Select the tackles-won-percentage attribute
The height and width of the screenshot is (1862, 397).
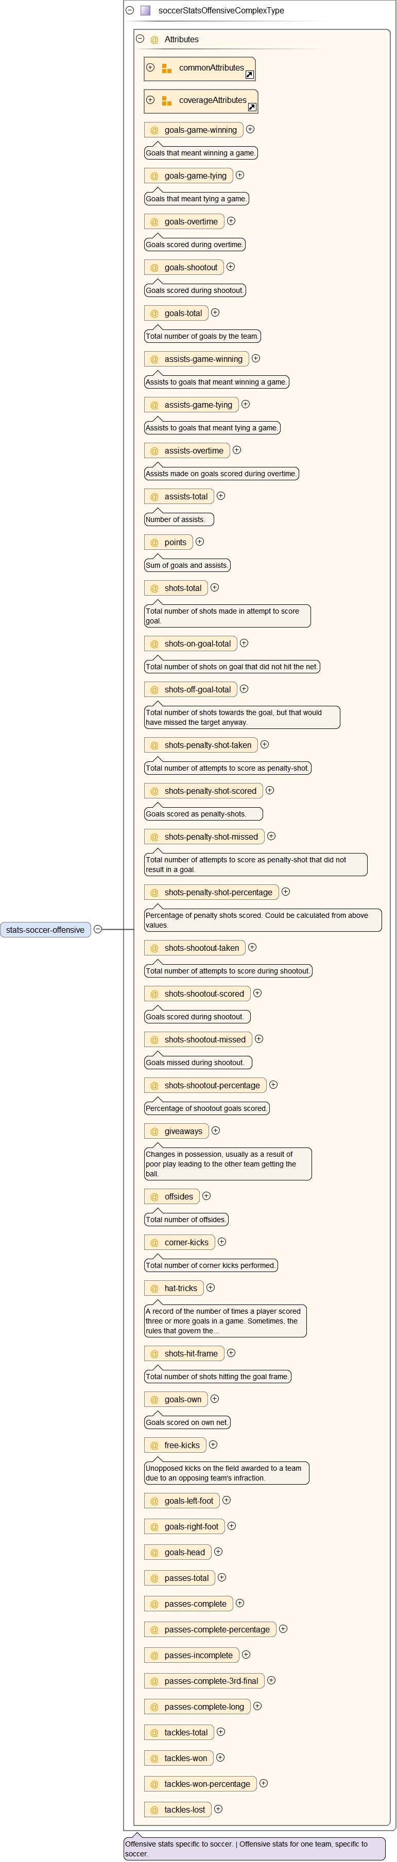[200, 1784]
